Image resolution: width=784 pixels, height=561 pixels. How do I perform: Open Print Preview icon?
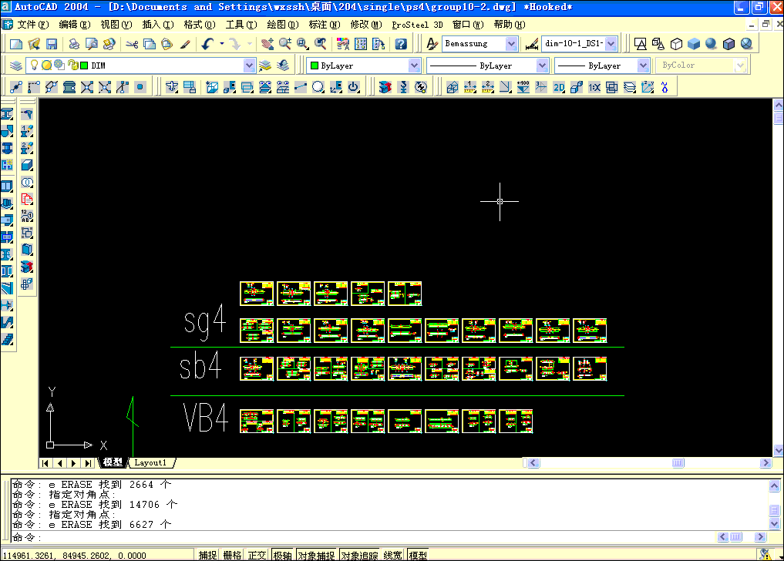tap(92, 44)
